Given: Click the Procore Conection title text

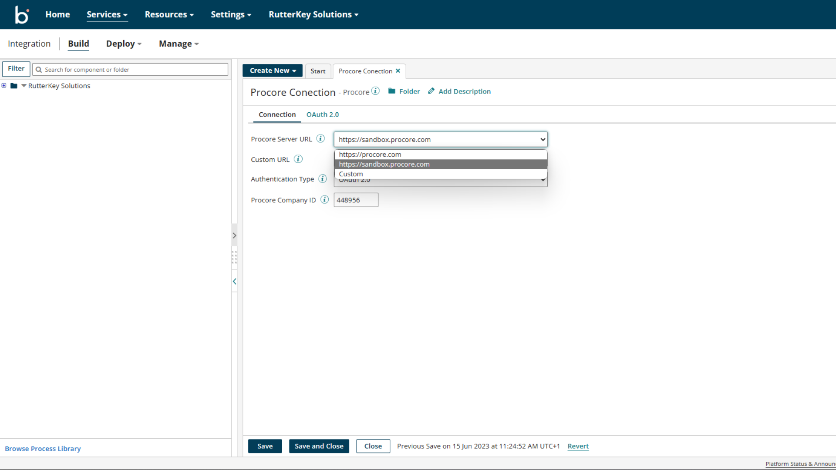Looking at the screenshot, I should [293, 92].
